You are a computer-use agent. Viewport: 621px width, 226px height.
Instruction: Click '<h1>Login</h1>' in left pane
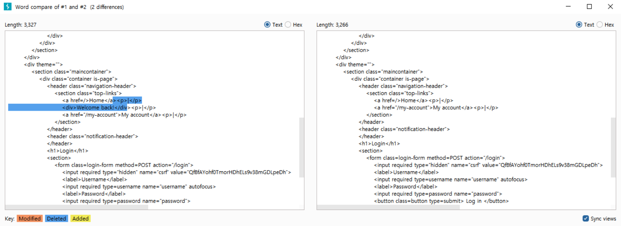68,151
